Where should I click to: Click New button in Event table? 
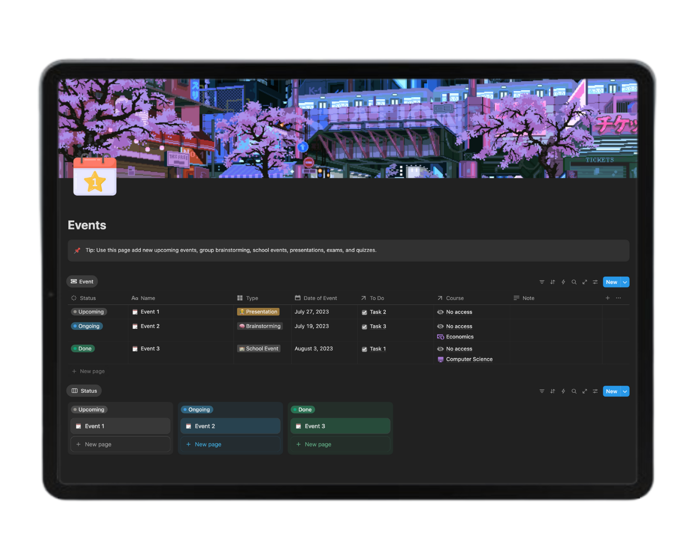(x=612, y=282)
